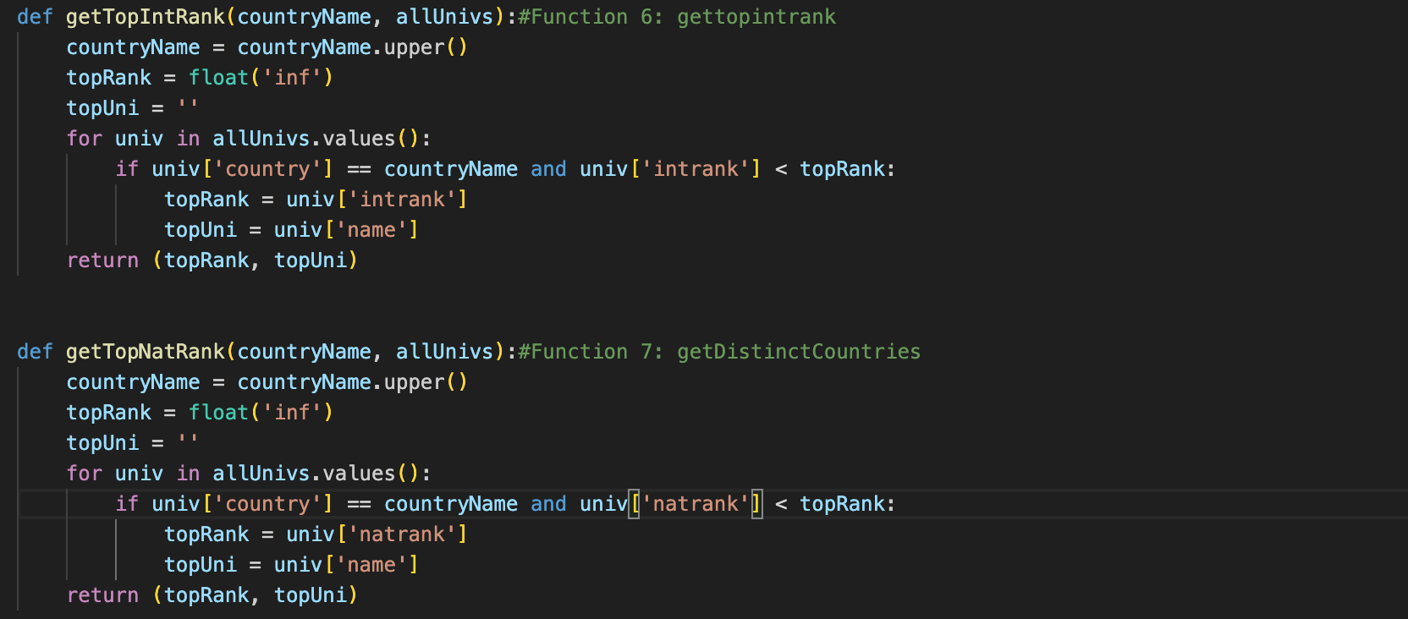The width and height of the screenshot is (1408, 619).
Task: Click the allUnivs parameter of getTopIntRank
Action: pyautogui.click(x=444, y=17)
